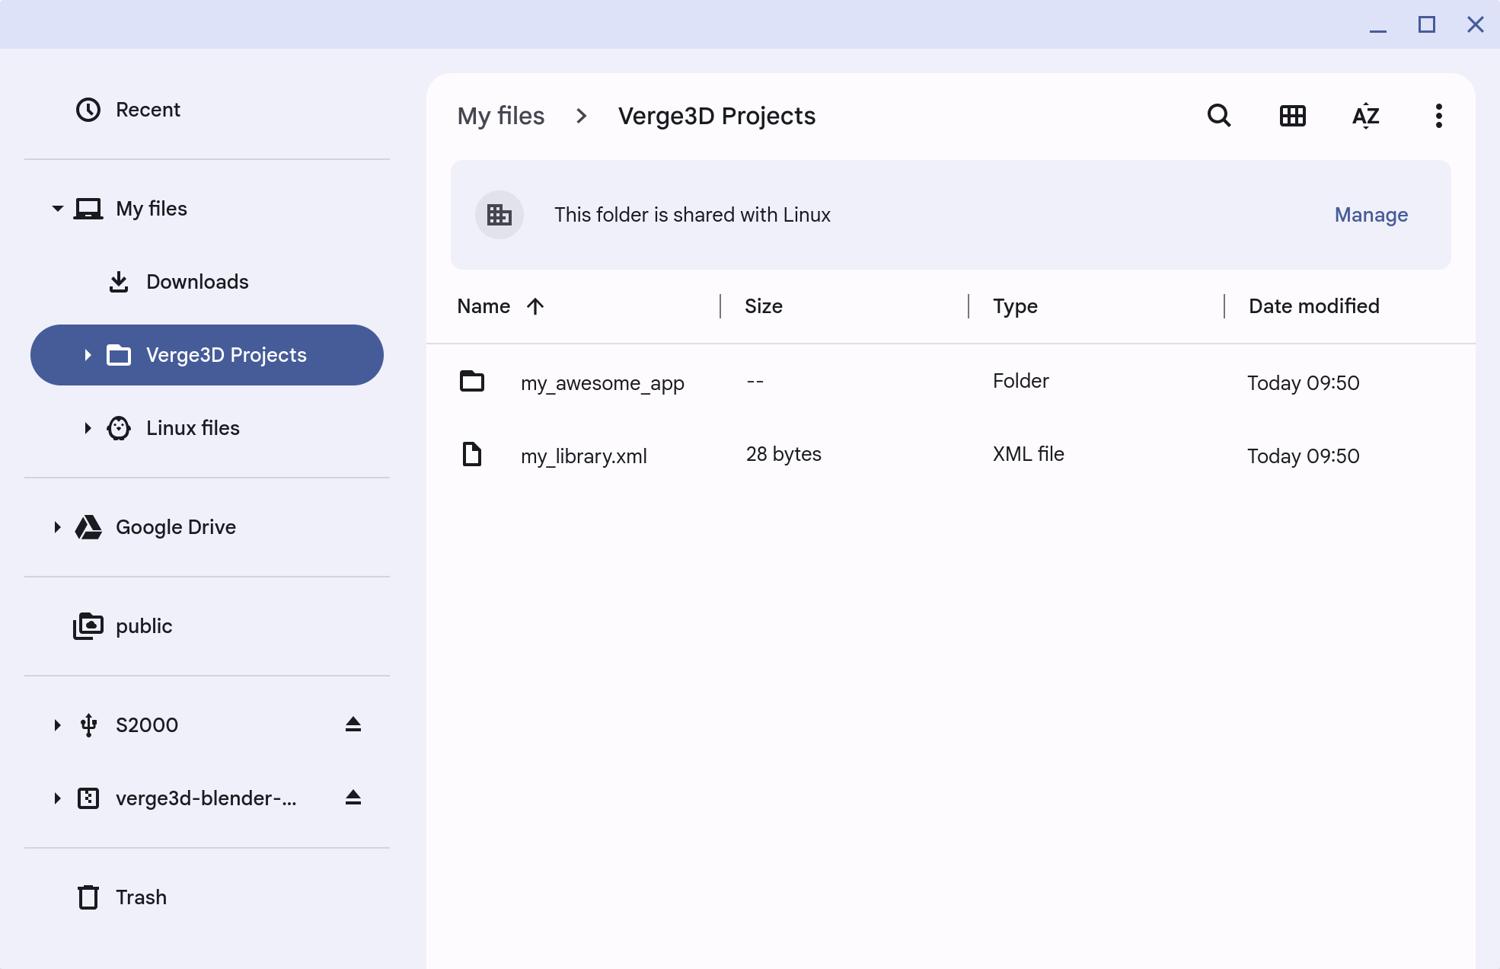Expand the Linux files tree node

tap(88, 428)
